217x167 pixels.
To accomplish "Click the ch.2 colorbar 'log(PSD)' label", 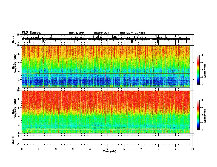I will (205, 116).
